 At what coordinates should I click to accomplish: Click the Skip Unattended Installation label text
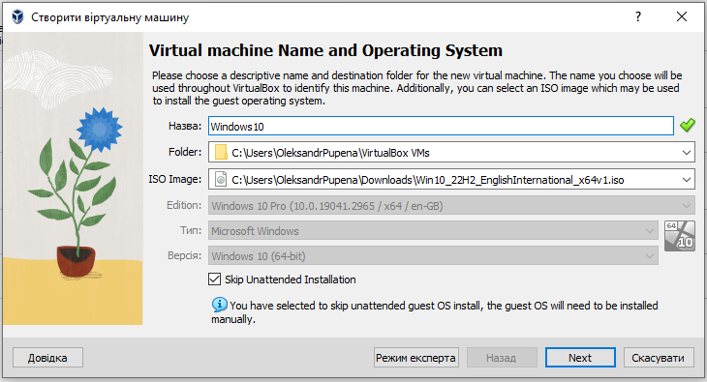click(x=291, y=279)
